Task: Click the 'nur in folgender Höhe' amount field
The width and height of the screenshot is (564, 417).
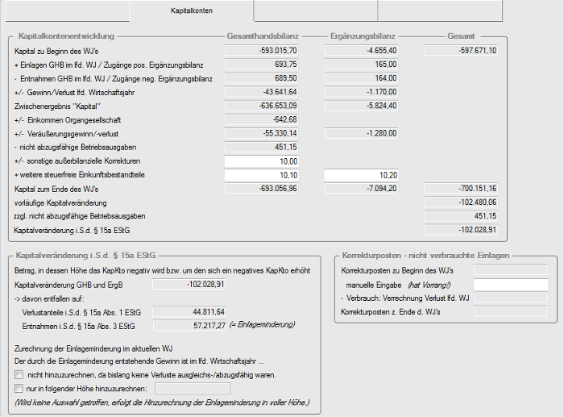Action: pyautogui.click(x=193, y=389)
